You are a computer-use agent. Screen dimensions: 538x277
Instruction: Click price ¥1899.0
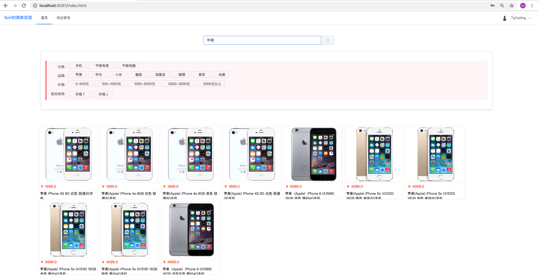pos(232,187)
